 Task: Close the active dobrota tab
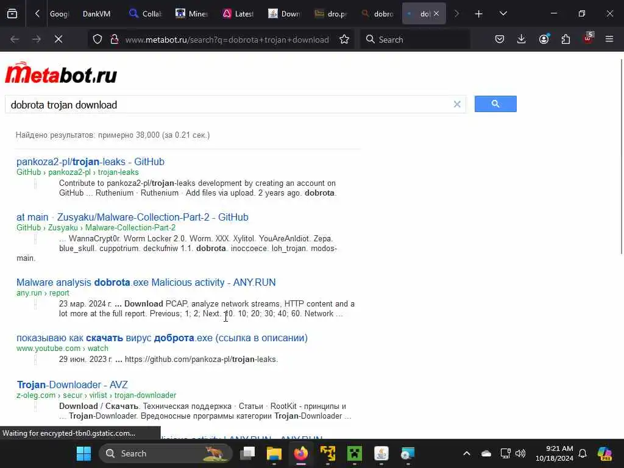tap(436, 14)
